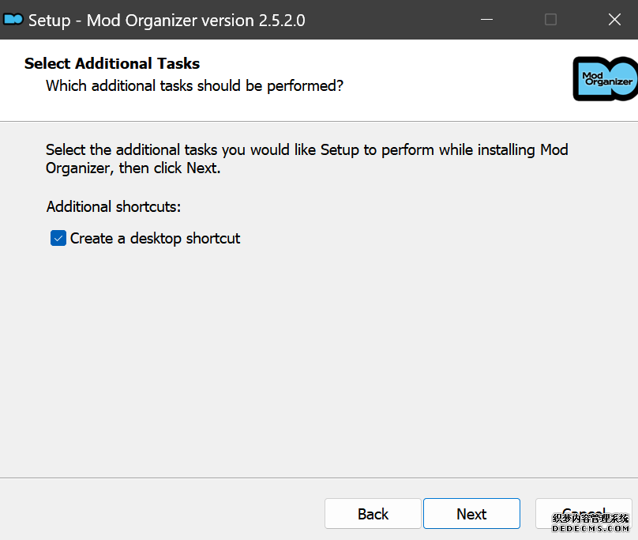The height and width of the screenshot is (540, 638).
Task: Uncheck the desktop shortcut checkbox
Action: (x=58, y=238)
